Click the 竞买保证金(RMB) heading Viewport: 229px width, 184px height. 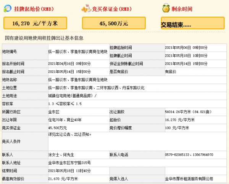tap(112, 9)
